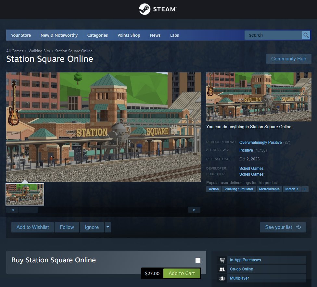Click the In-App Purchases cart icon

222,260
